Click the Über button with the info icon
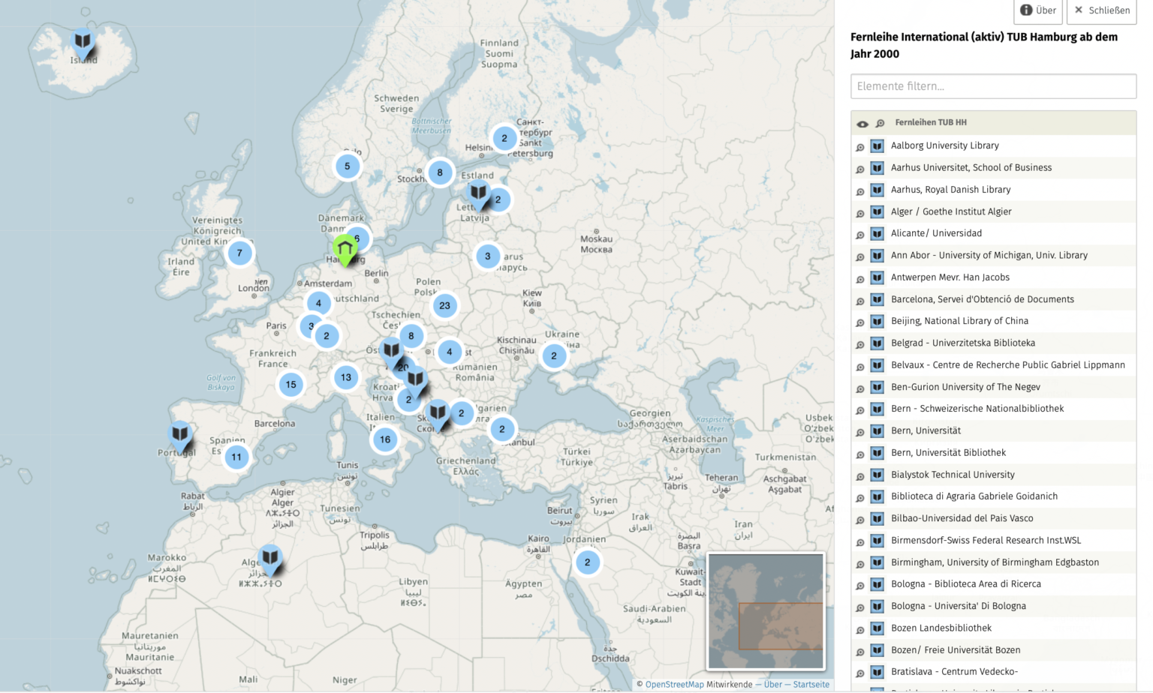Viewport: 1153px width, 693px height. point(1038,10)
